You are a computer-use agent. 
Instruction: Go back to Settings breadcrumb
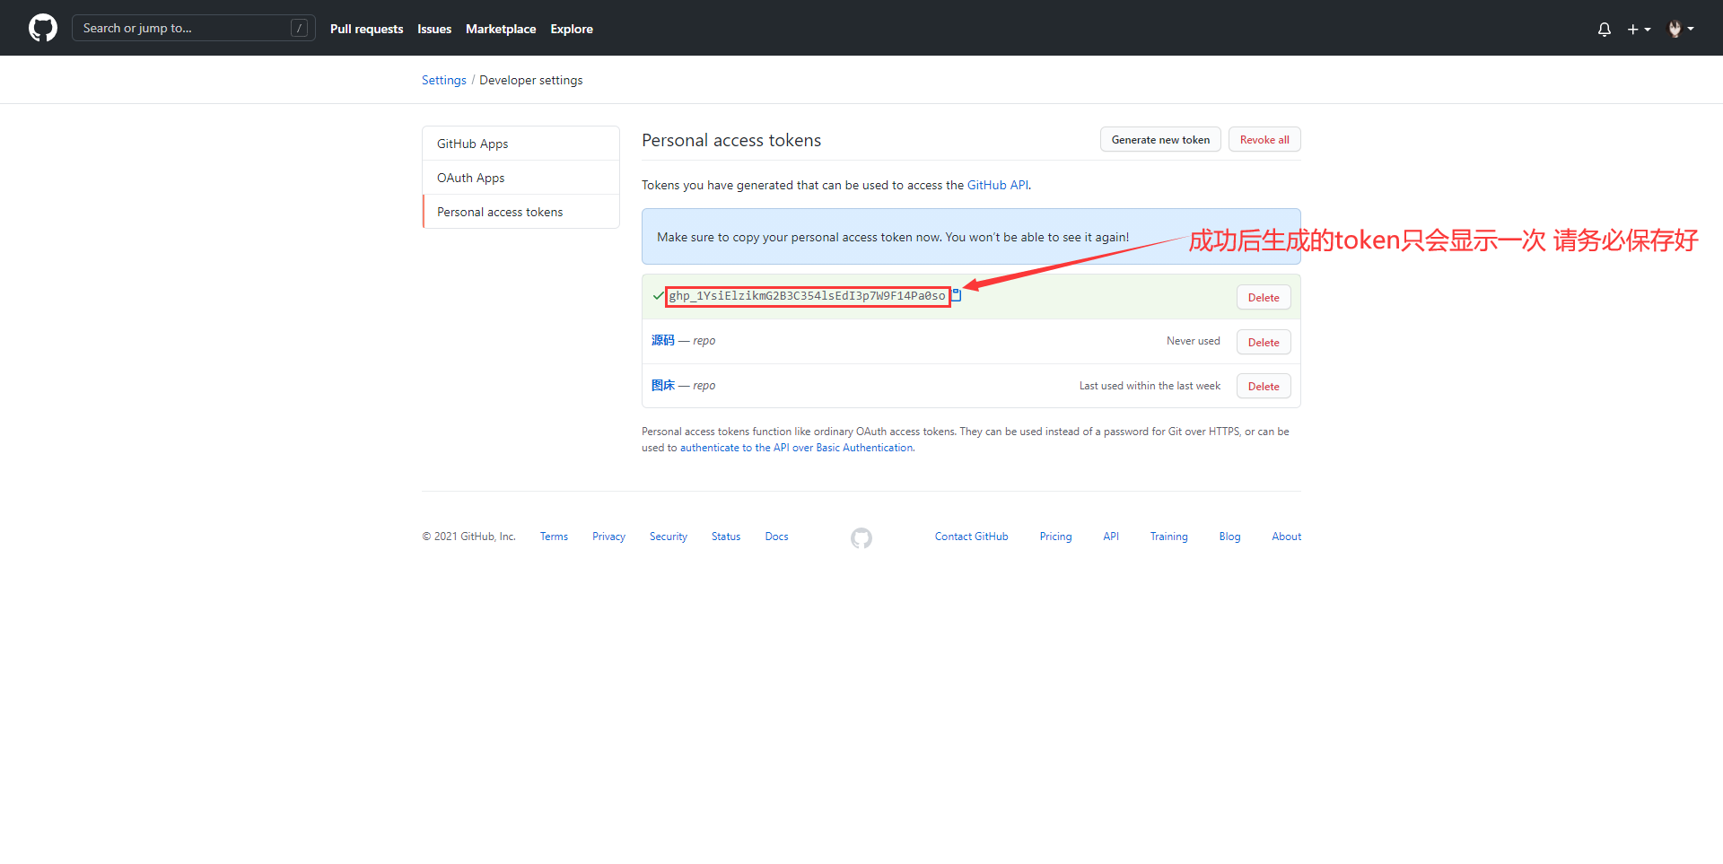(x=444, y=80)
